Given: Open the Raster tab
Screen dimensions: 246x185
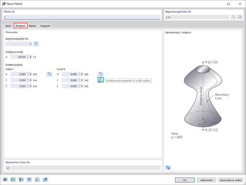Looking at the screenshot, I should (x=32, y=26).
